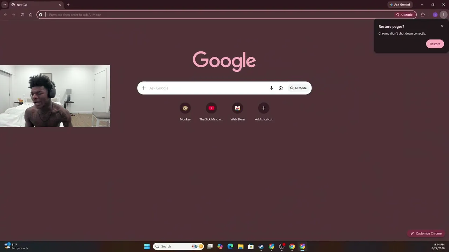449x252 pixels.
Task: Launch Copilot from the taskbar
Action: pyautogui.click(x=220, y=246)
